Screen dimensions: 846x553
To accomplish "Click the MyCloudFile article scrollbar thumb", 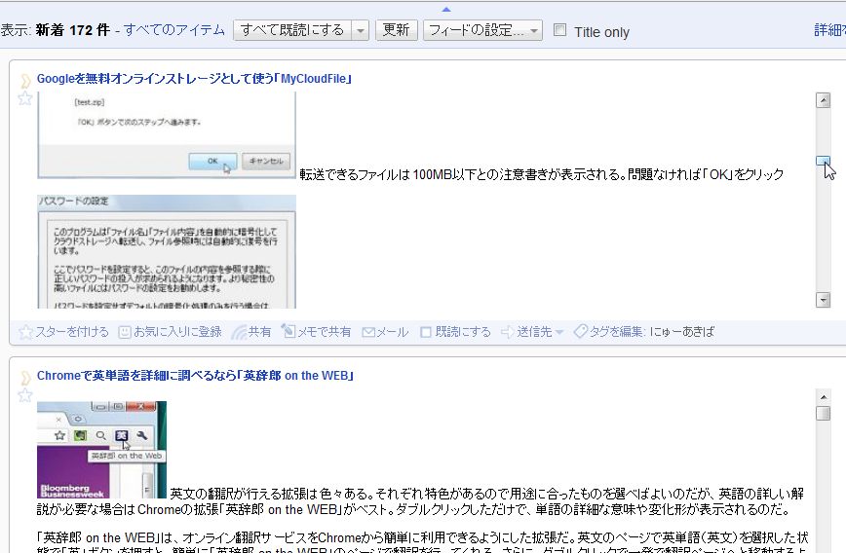I will pos(823,161).
